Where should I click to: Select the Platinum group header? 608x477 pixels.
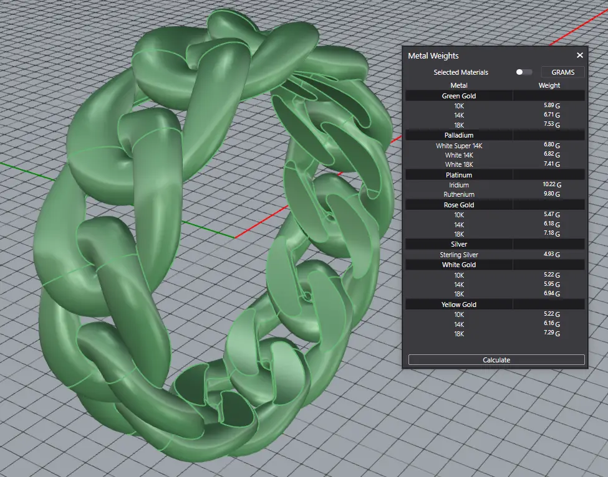459,175
